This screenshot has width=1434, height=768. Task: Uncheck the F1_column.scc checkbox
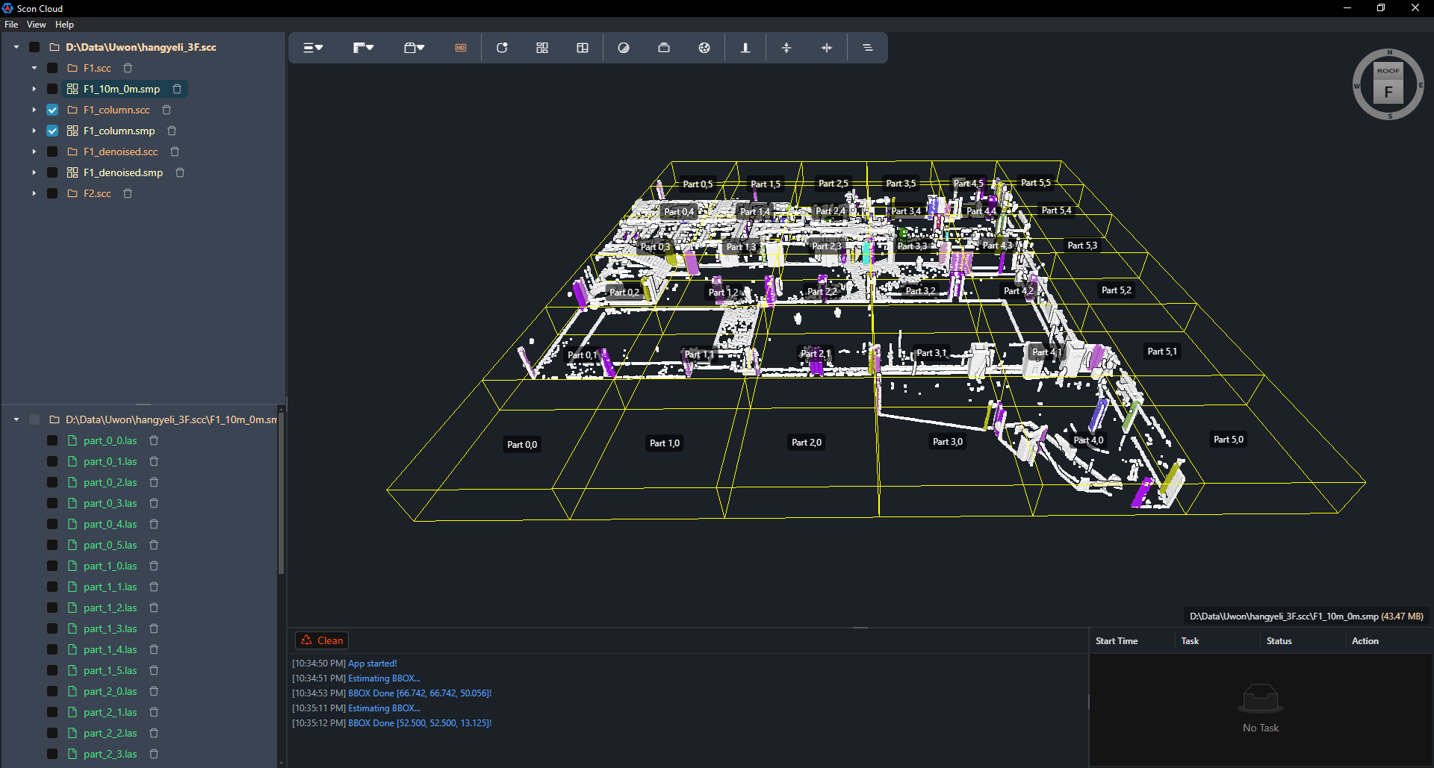tap(52, 110)
